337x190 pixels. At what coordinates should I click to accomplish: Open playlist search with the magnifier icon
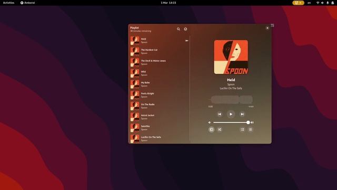click(178, 29)
